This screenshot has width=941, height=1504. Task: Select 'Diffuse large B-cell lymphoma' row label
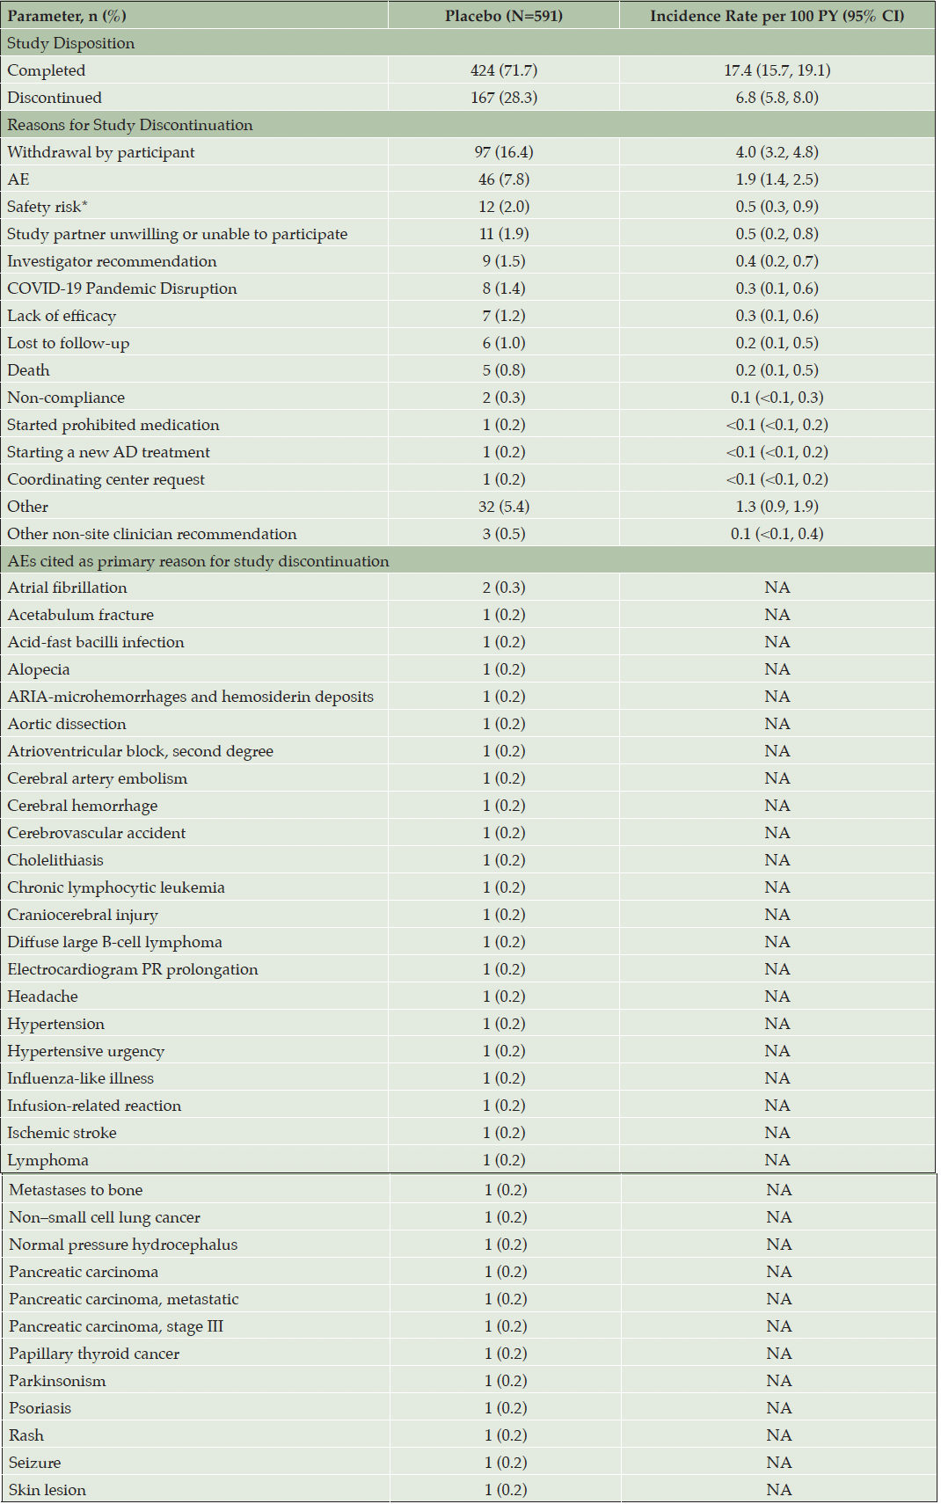coord(115,942)
